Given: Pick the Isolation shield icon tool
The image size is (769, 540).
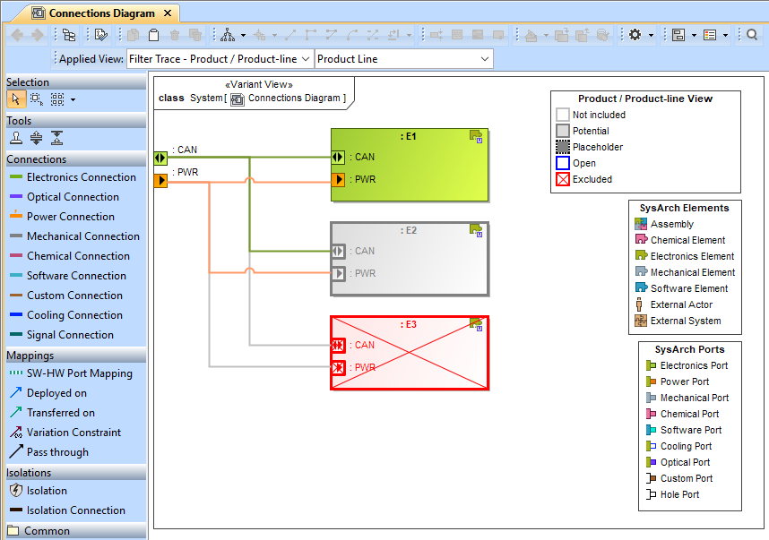Looking at the screenshot, I should click(x=15, y=491).
